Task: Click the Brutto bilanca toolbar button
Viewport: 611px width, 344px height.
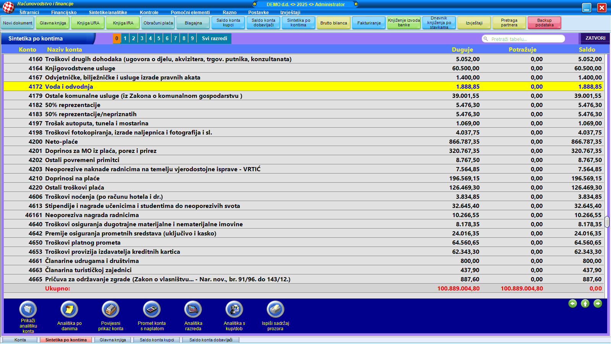Action: (x=334, y=23)
